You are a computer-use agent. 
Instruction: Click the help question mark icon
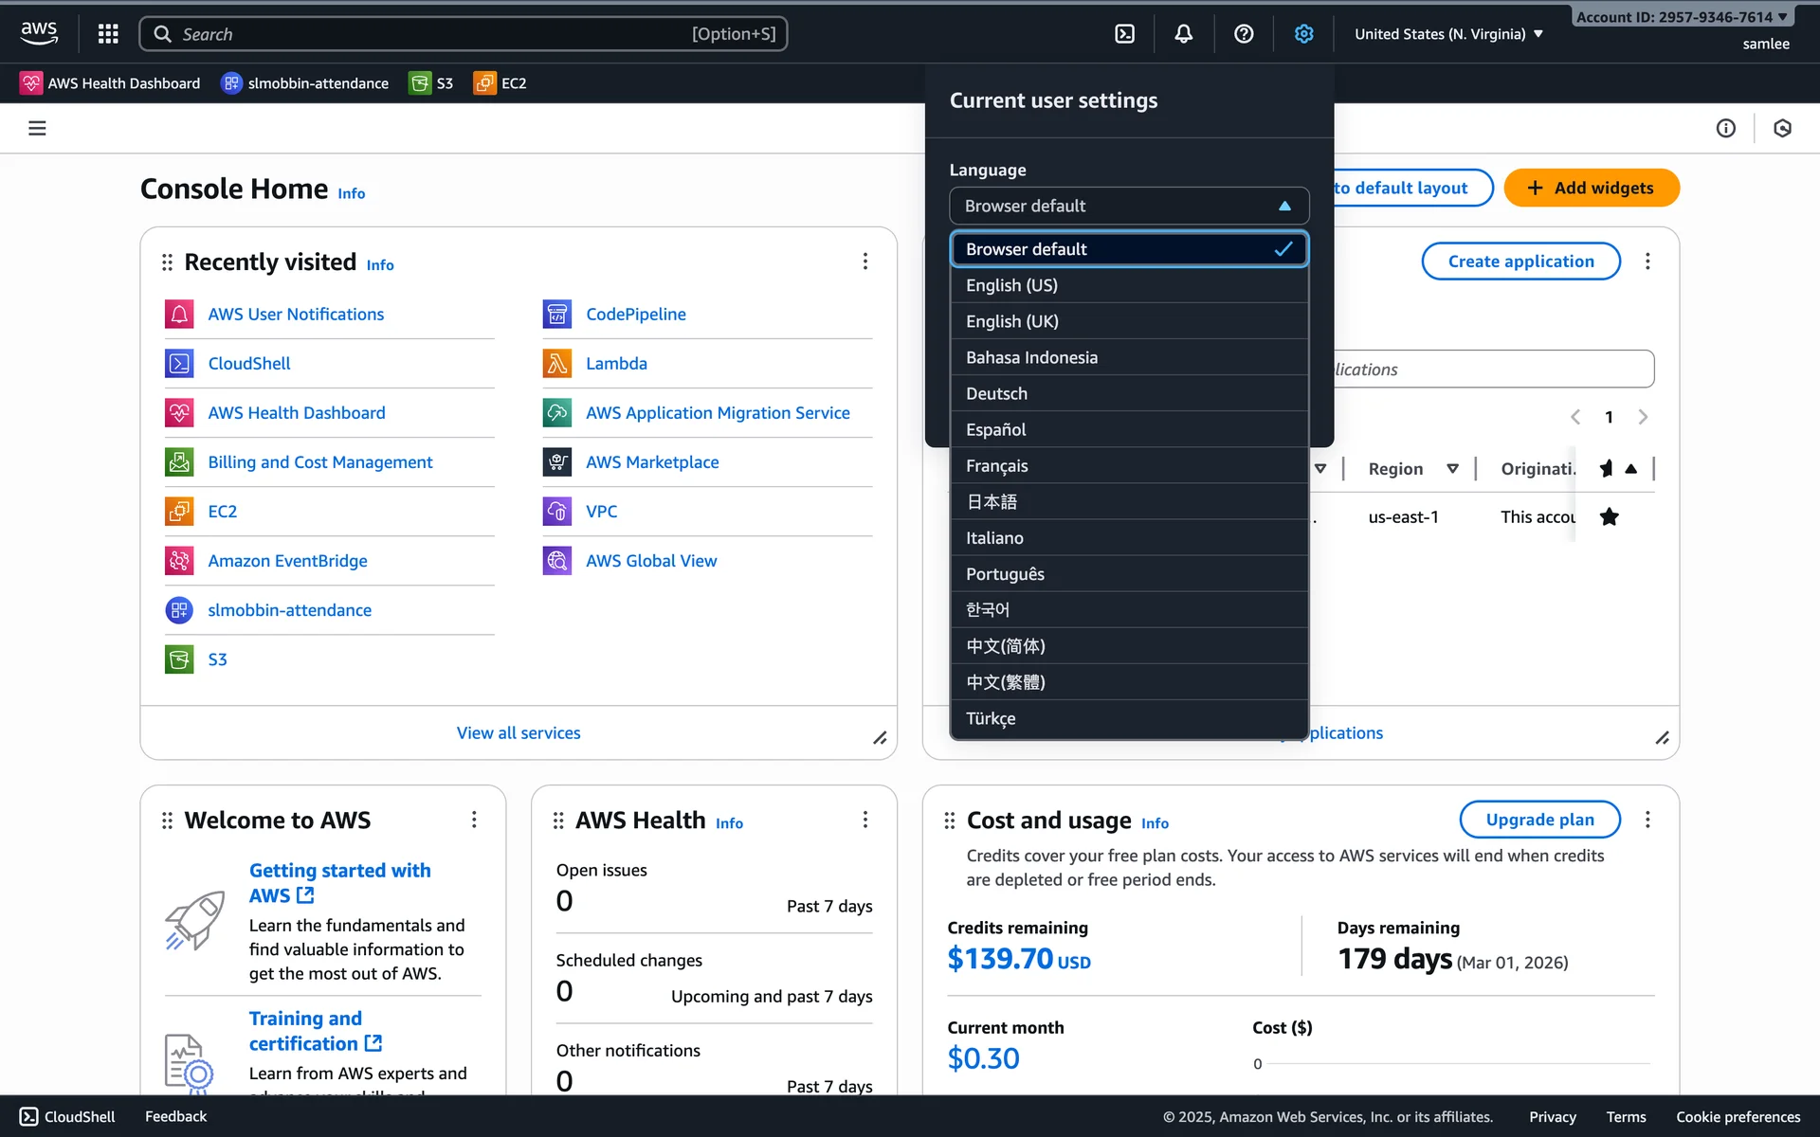[x=1244, y=34]
